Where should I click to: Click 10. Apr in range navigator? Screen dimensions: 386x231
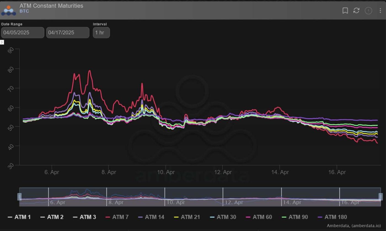(x=176, y=202)
